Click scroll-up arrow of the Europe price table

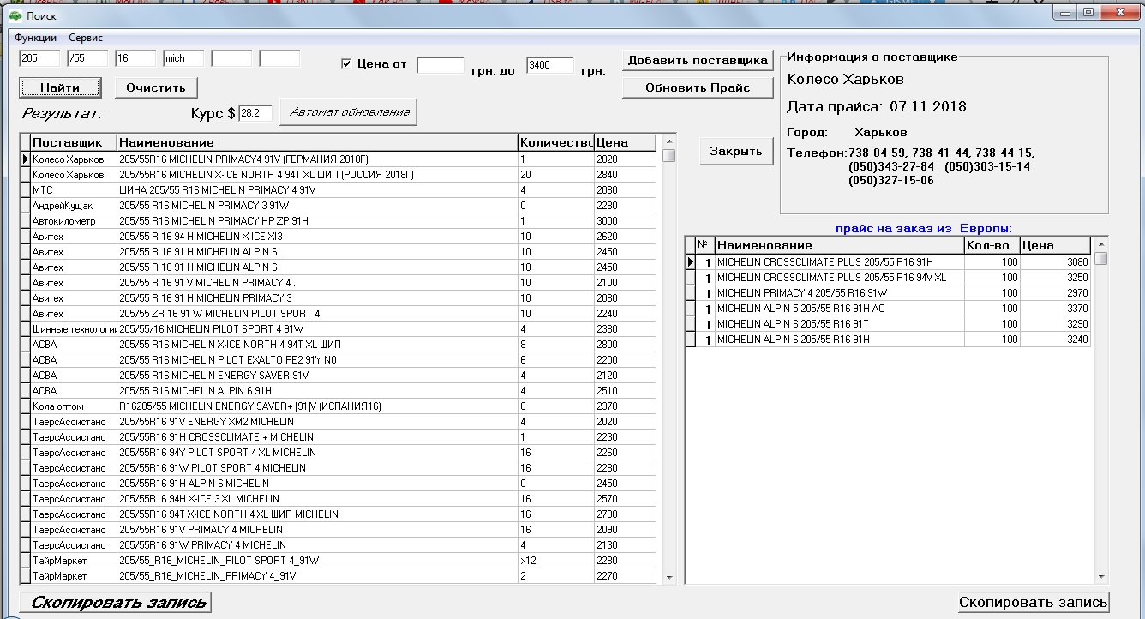point(1101,244)
